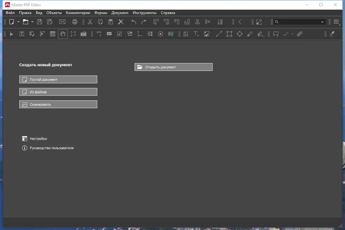Add a Radio Button form field
The height and width of the screenshot is (230, 345).
160,34
